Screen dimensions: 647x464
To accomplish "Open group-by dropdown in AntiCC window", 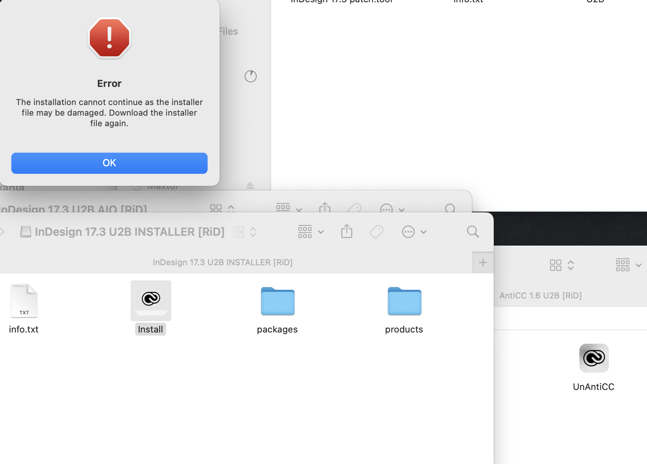I will (x=629, y=265).
